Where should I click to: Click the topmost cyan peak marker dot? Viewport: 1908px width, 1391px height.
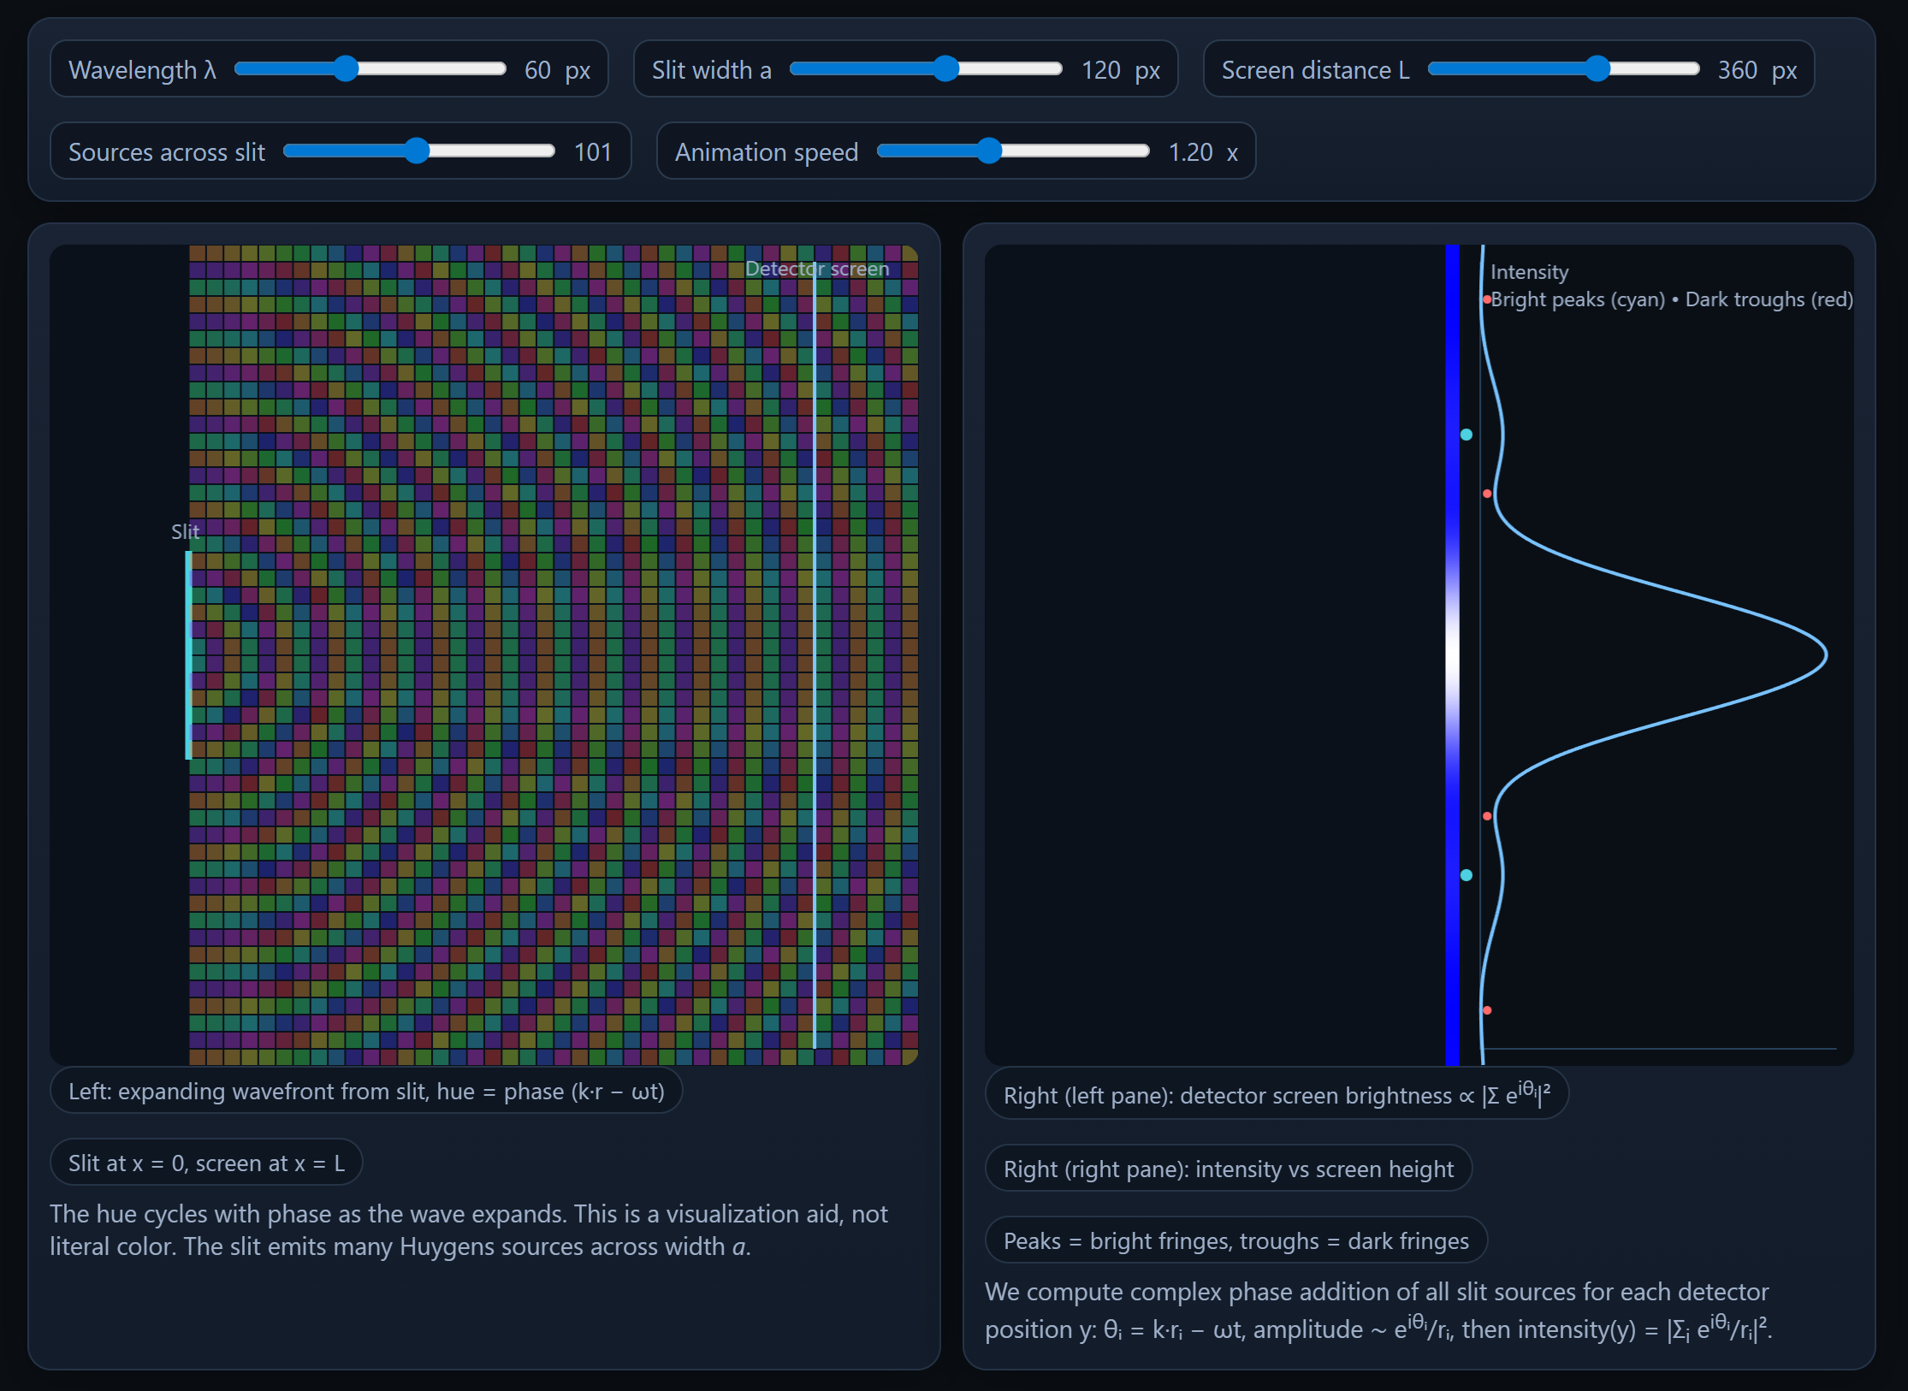(x=1467, y=435)
